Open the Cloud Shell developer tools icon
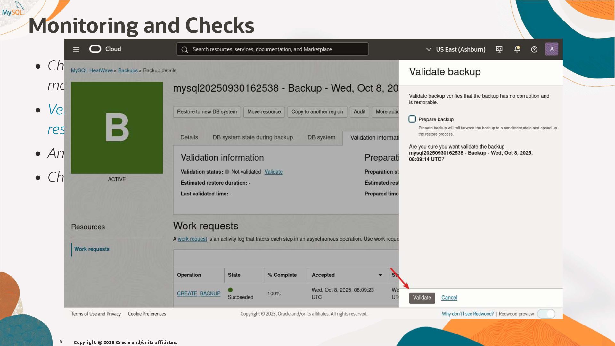Image resolution: width=615 pixels, height=346 pixels. (x=499, y=49)
